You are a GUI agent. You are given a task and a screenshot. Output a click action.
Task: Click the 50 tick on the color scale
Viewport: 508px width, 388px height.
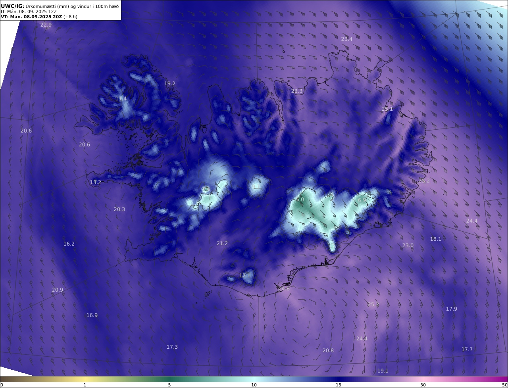[x=505, y=385]
